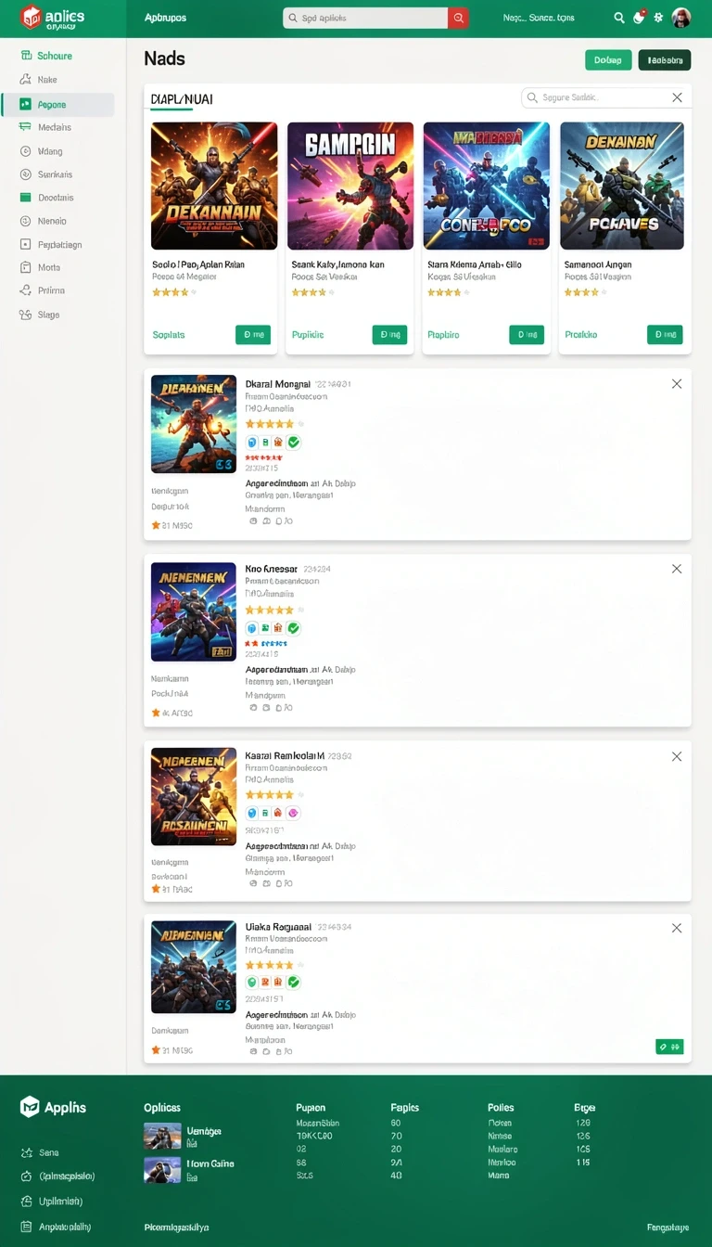Click the star rating of Kno Kneasar
The width and height of the screenshot is (712, 1247).
click(273, 610)
